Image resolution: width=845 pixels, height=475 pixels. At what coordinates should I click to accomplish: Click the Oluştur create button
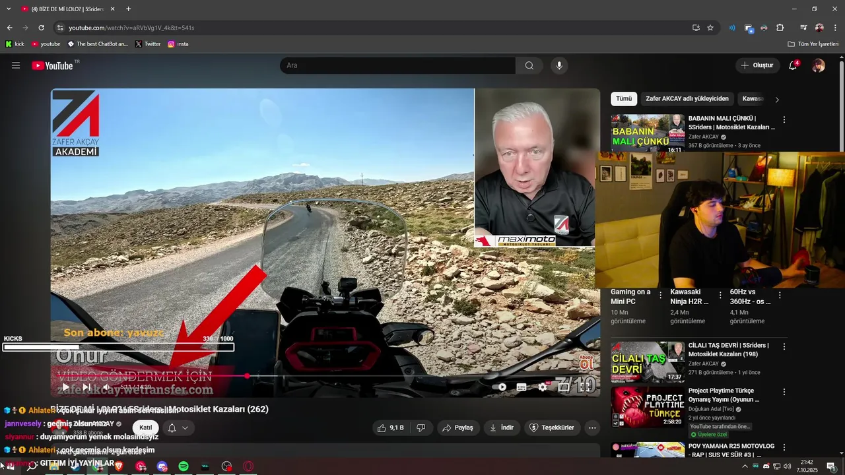758,65
